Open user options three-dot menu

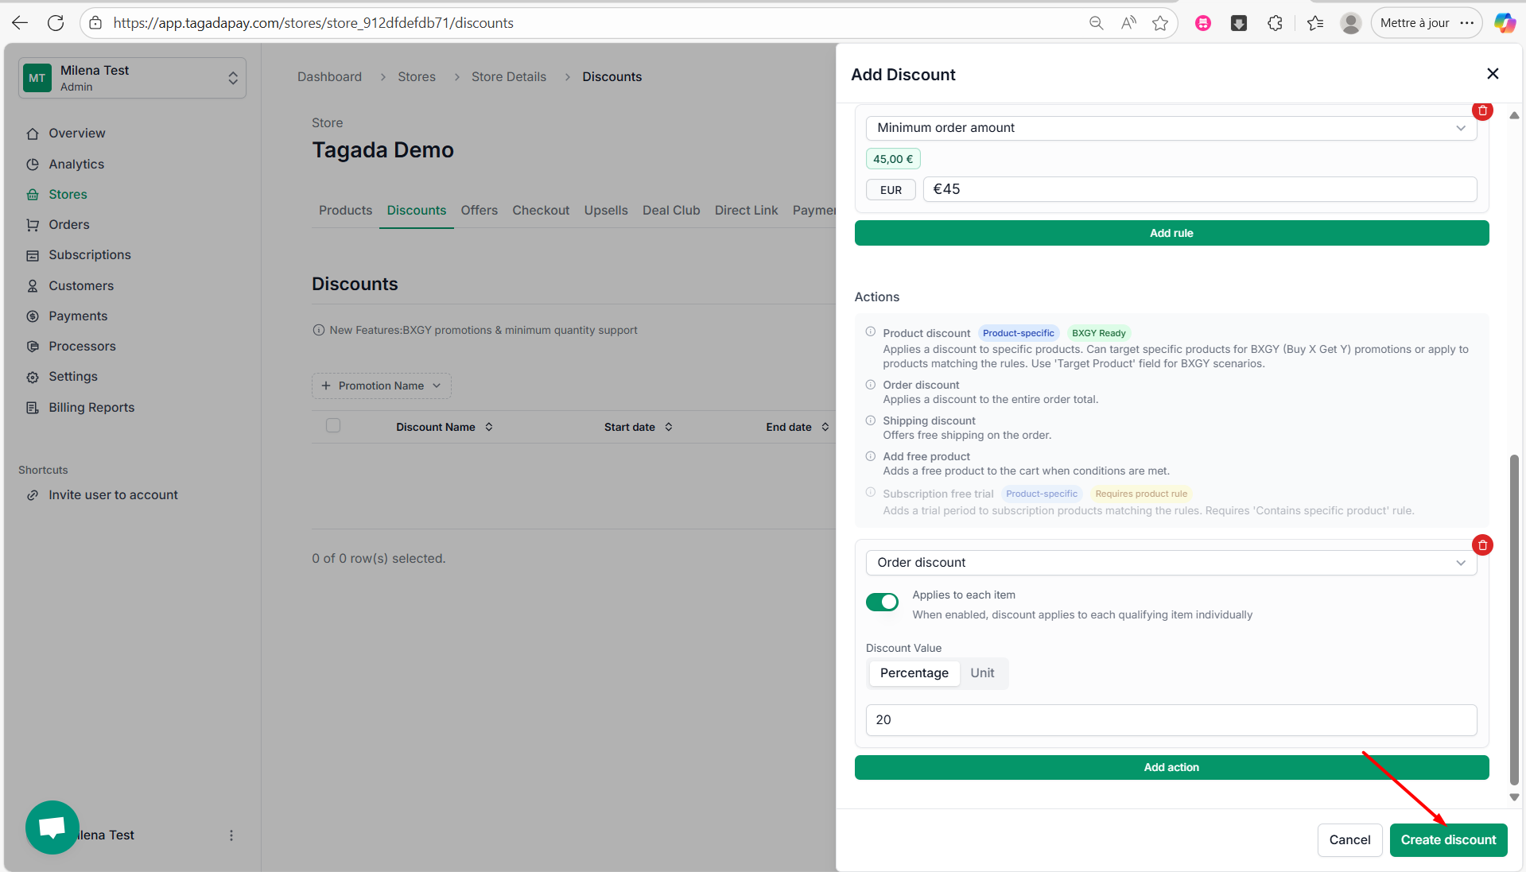point(231,835)
